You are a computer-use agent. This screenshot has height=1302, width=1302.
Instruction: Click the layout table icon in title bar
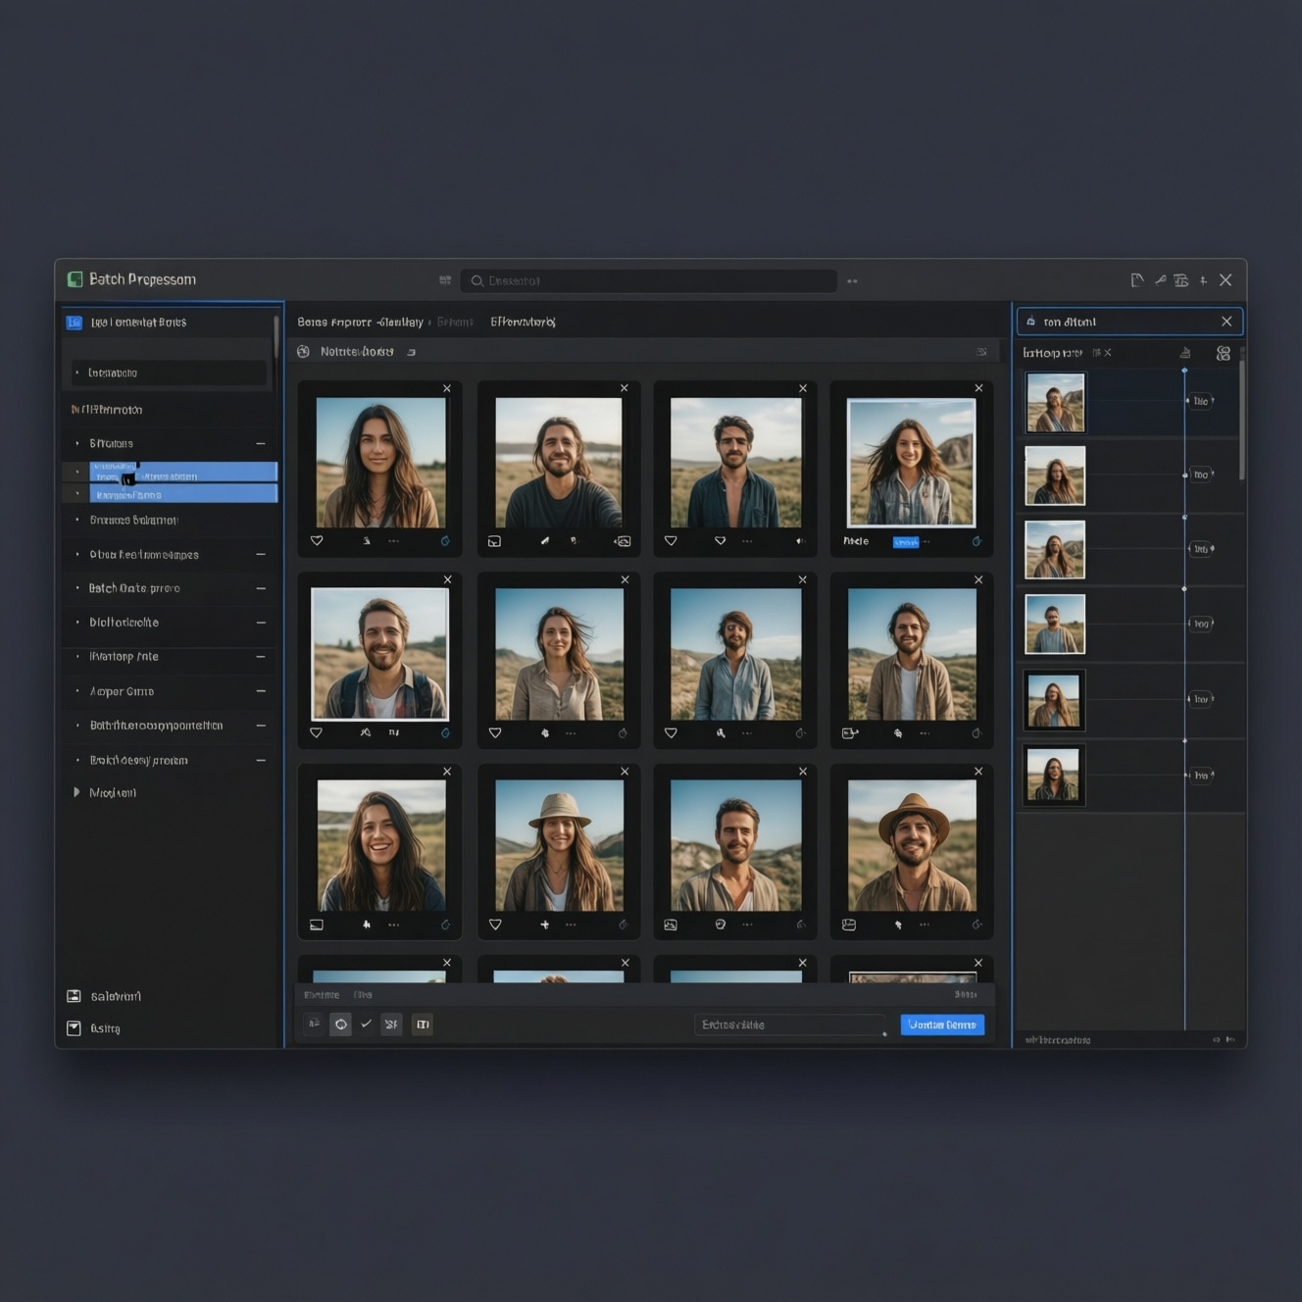[1181, 280]
